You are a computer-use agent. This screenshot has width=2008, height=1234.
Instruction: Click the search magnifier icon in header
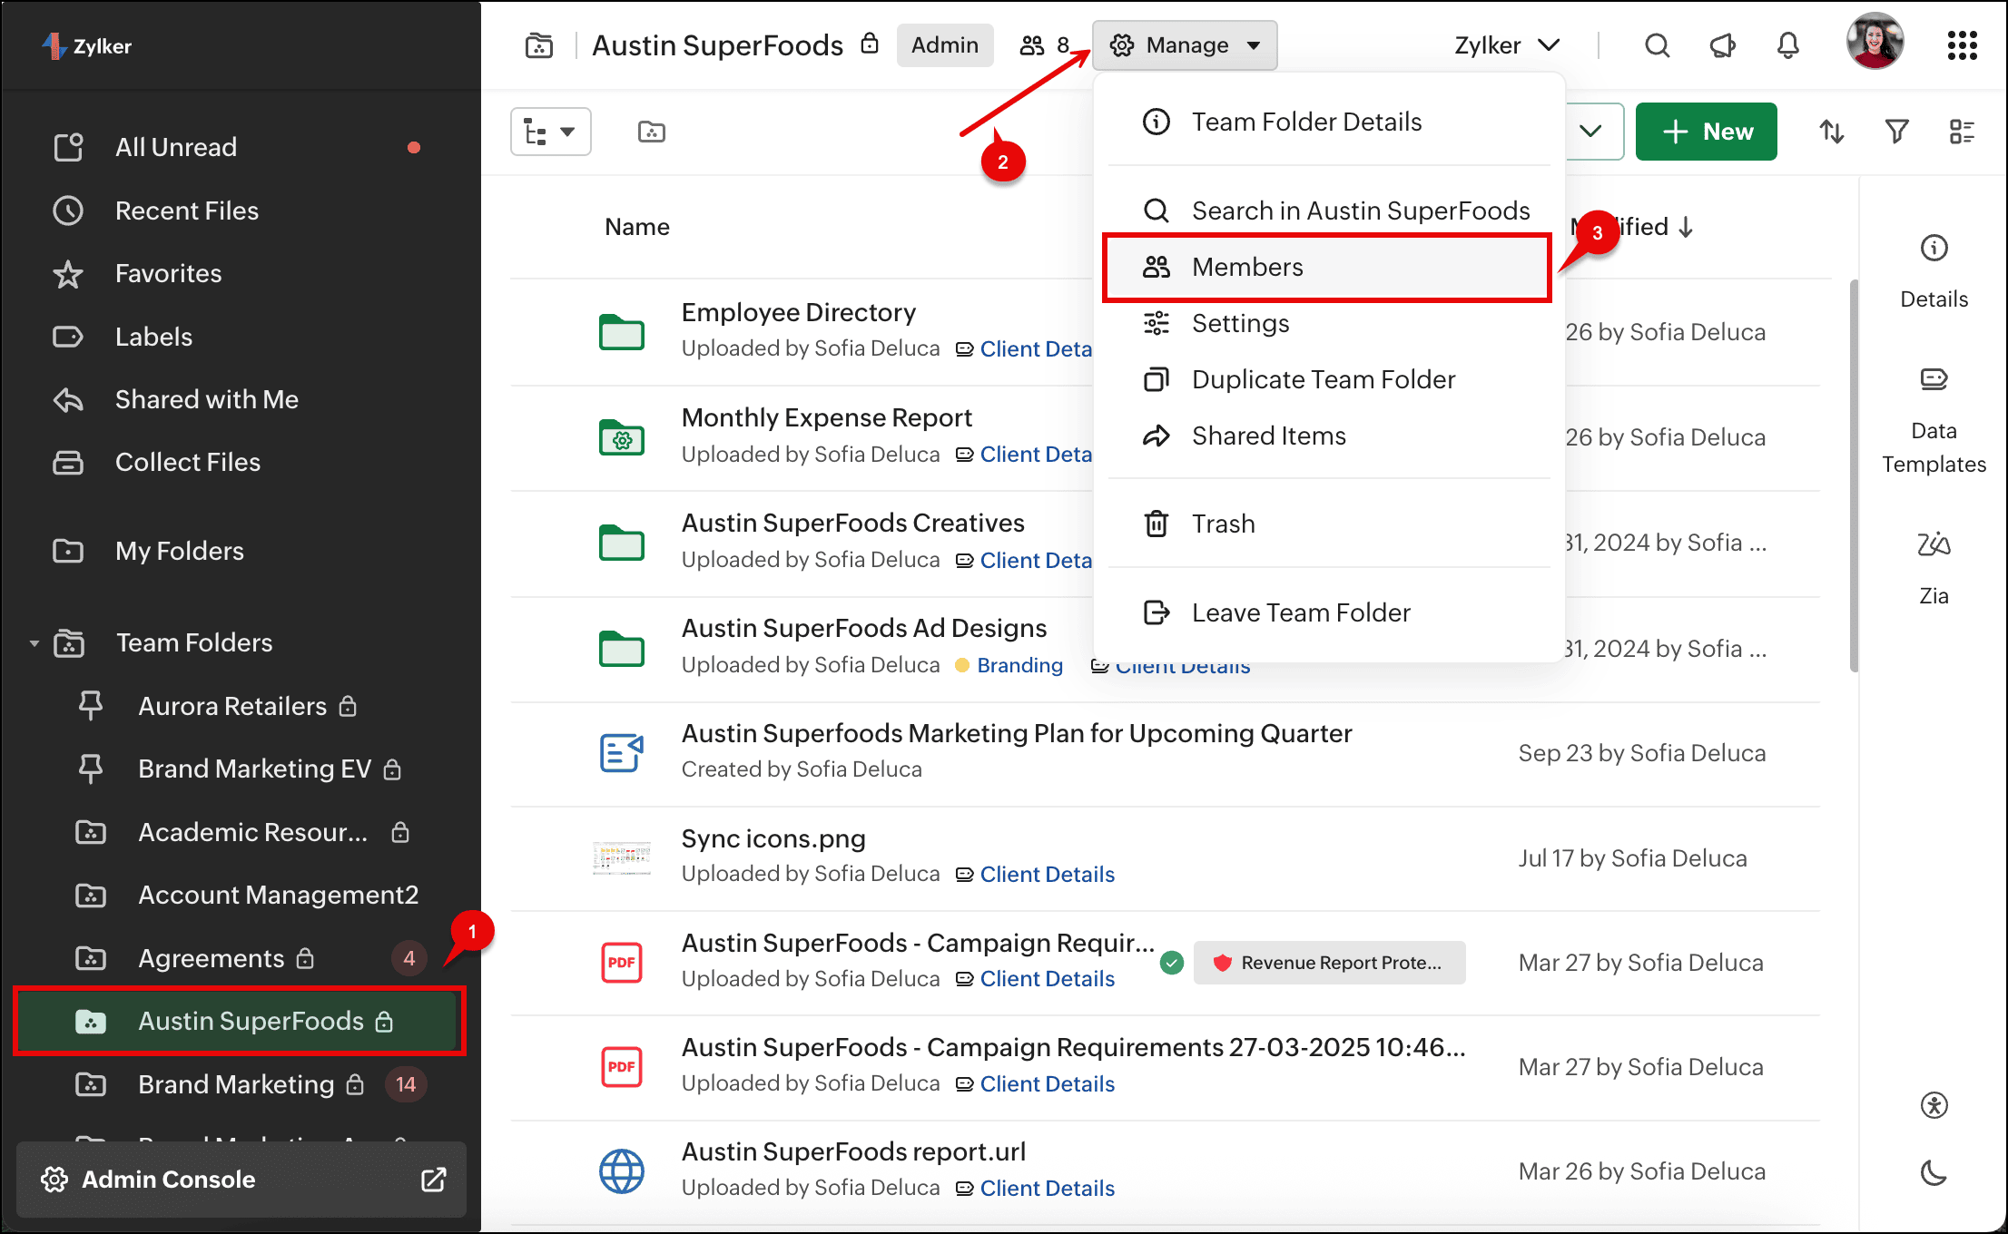pos(1657,45)
